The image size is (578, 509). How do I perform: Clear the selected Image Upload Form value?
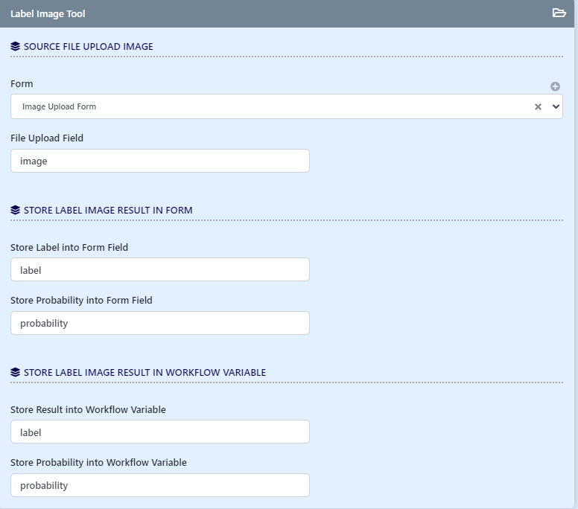(538, 107)
